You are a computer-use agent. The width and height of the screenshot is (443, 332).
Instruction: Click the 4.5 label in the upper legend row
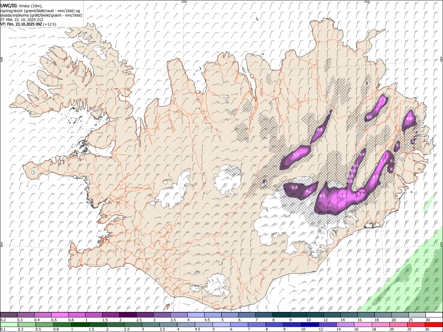click(207, 320)
